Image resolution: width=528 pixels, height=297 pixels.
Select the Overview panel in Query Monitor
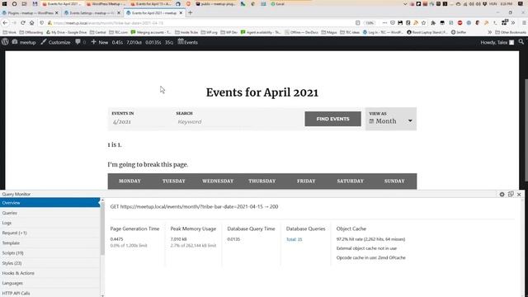tap(49, 203)
